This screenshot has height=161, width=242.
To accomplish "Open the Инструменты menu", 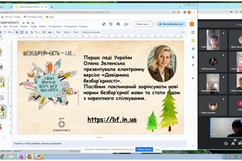I will 55,27.
